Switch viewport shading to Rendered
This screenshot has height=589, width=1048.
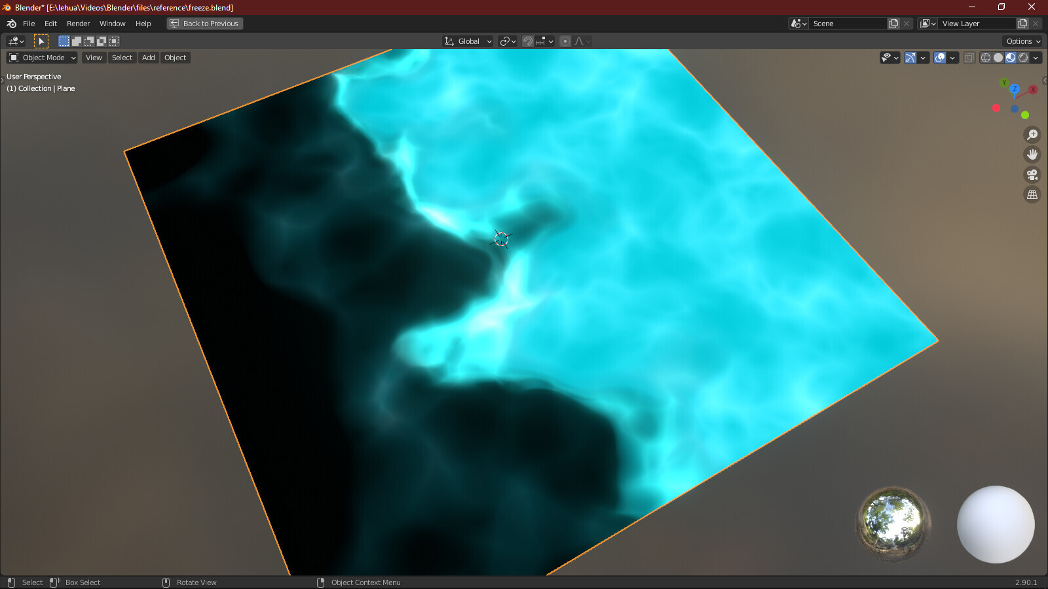tap(1023, 58)
